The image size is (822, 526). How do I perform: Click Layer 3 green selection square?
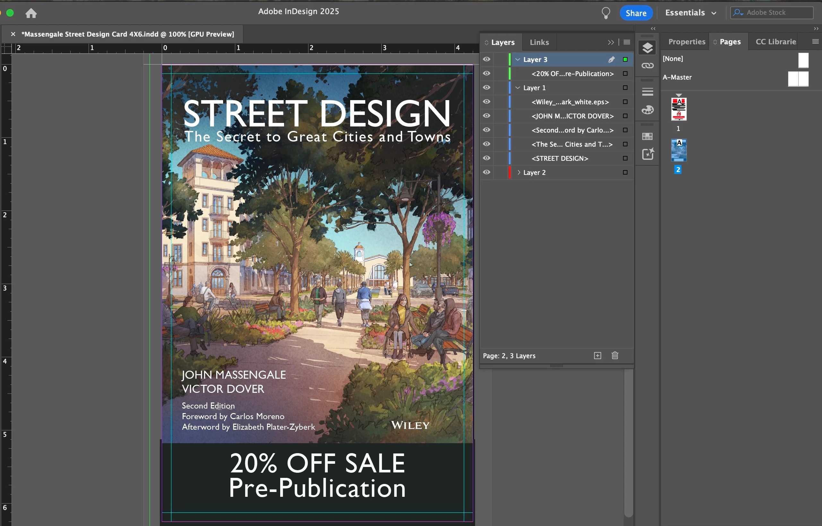click(625, 59)
